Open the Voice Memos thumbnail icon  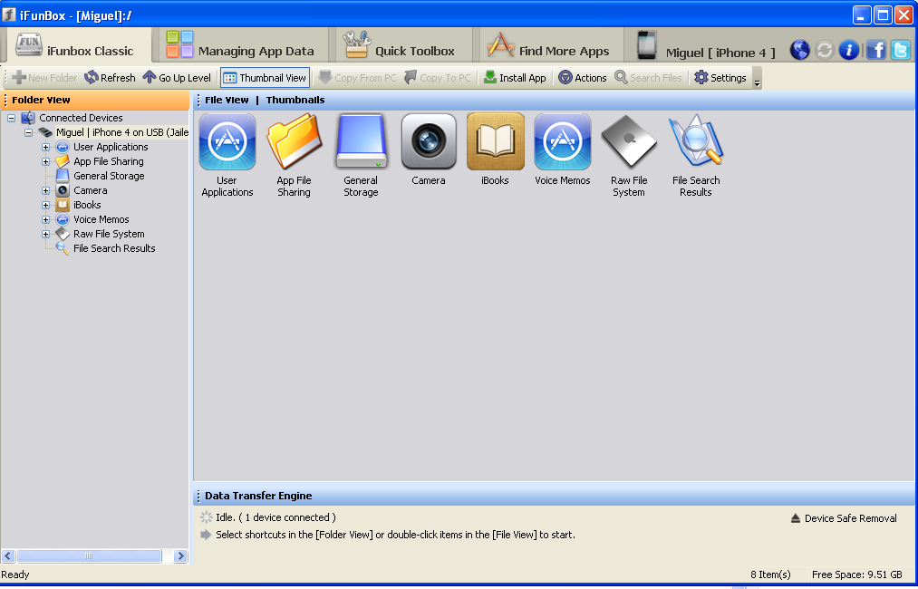[x=563, y=150]
